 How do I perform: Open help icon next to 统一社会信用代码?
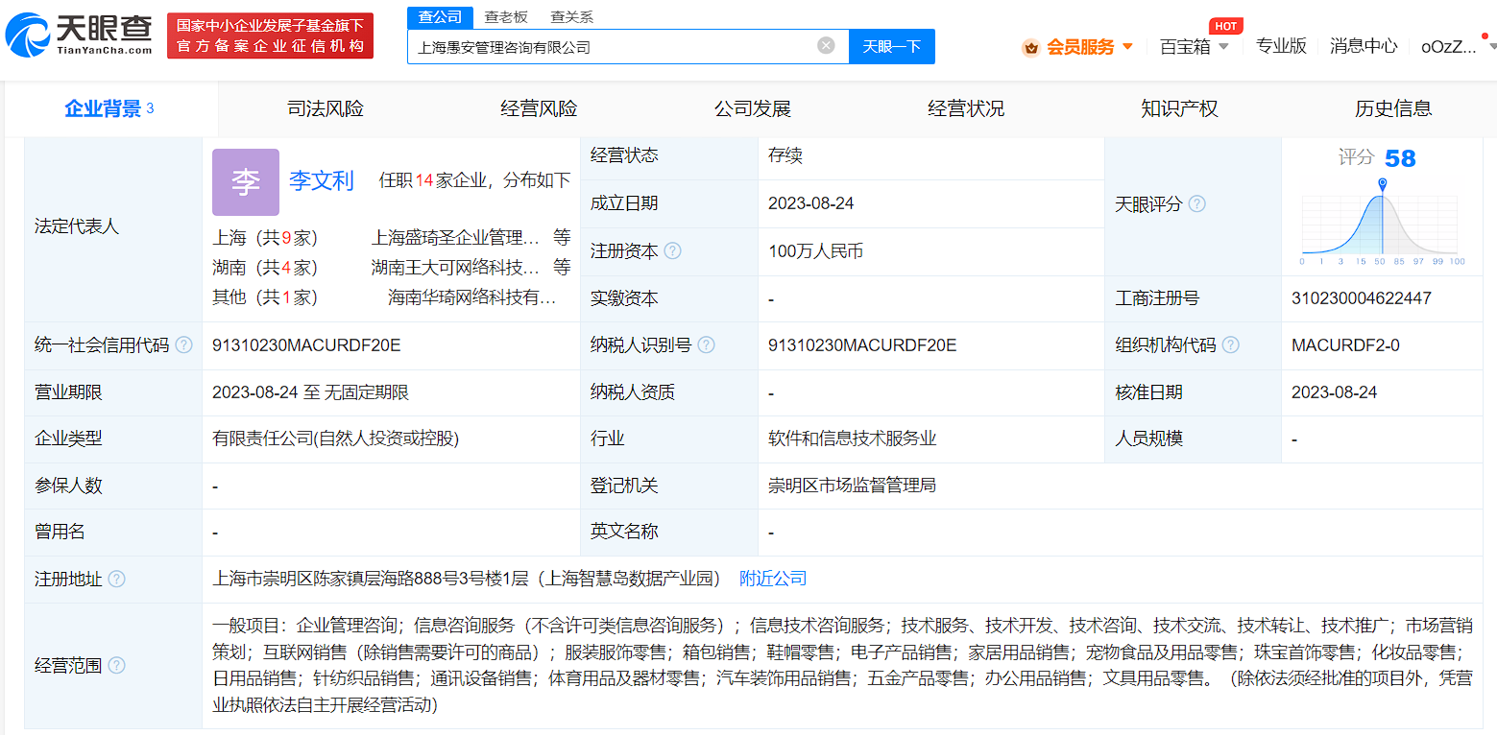click(x=183, y=344)
